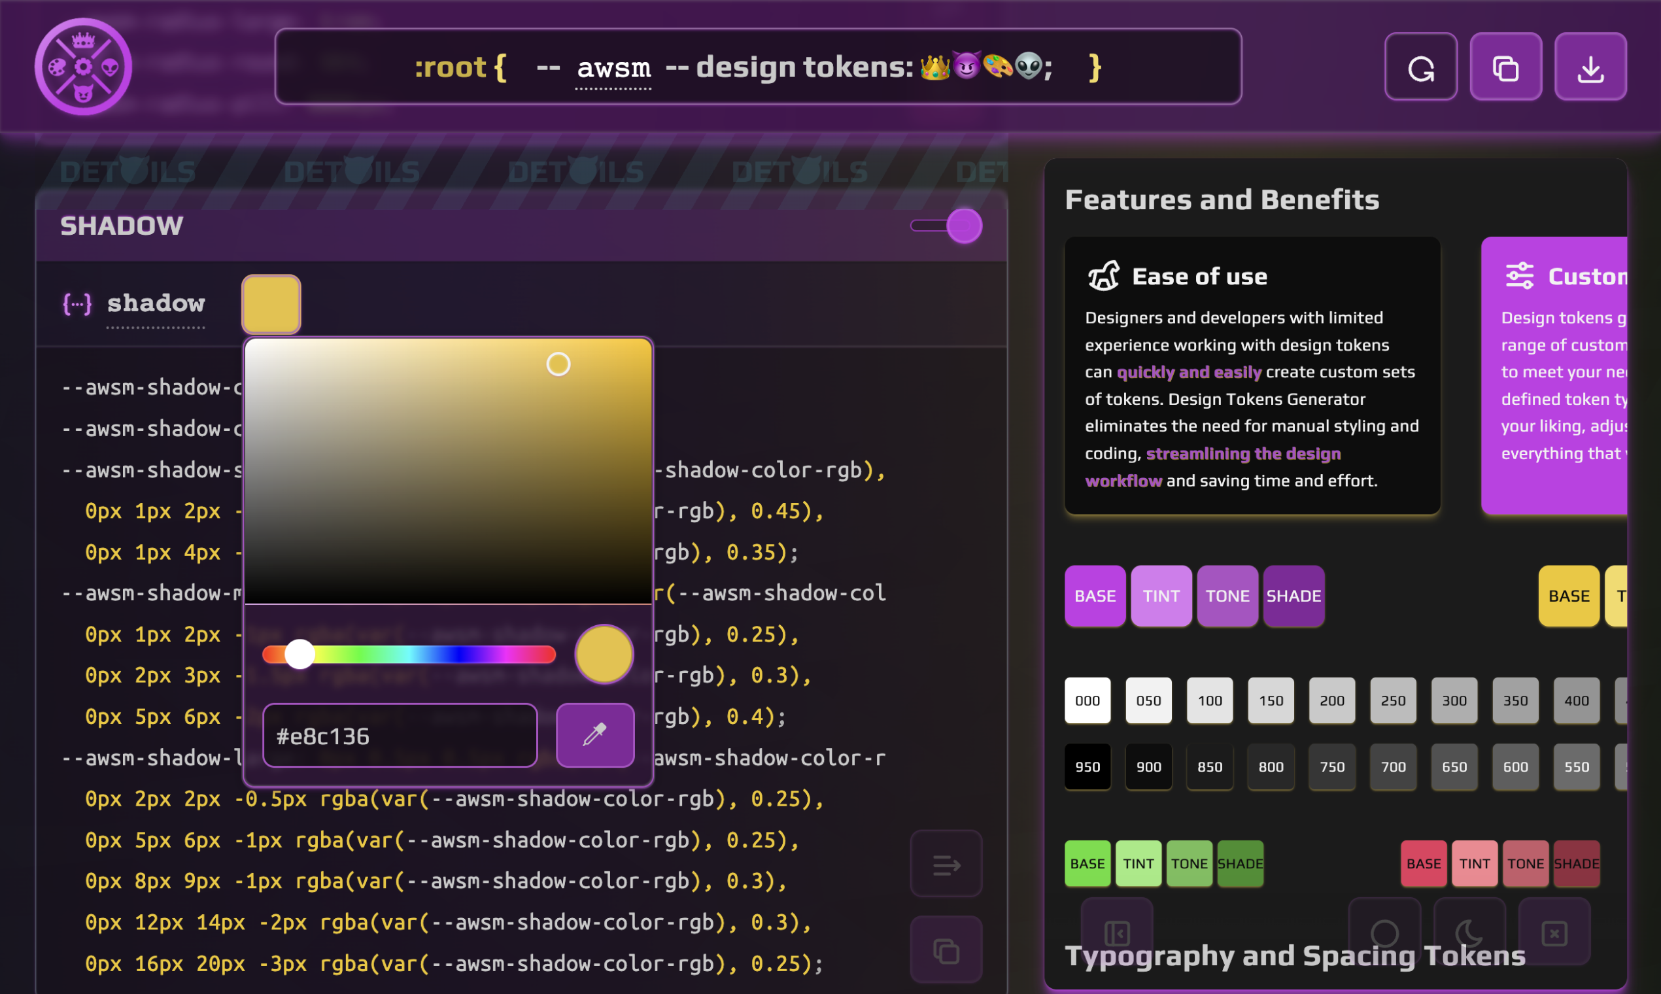The image size is (1661, 994).
Task: Click the 200 gray swatch
Action: [1331, 700]
